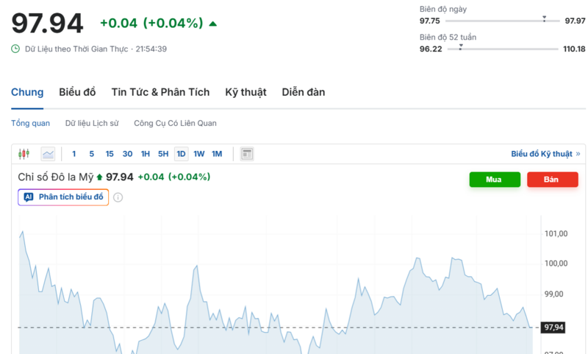Image resolution: width=588 pixels, height=354 pixels.
Task: Click the info icon beside Phân tích biểu đồ
Action: [118, 197]
